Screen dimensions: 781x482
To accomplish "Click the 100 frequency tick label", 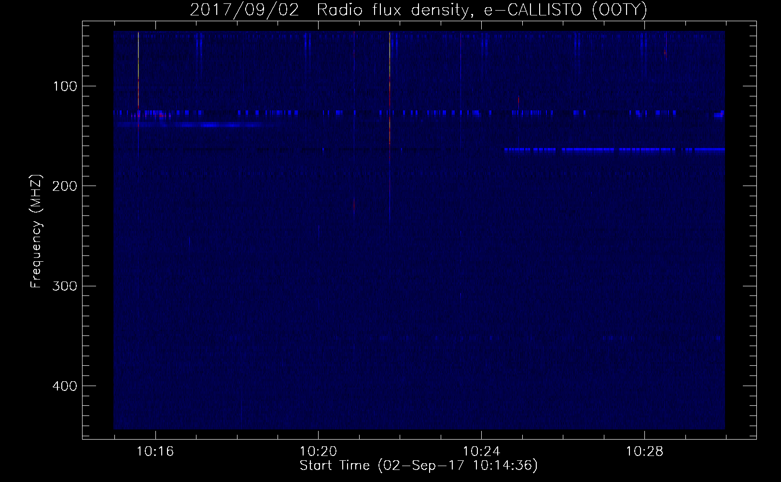I will (x=65, y=86).
